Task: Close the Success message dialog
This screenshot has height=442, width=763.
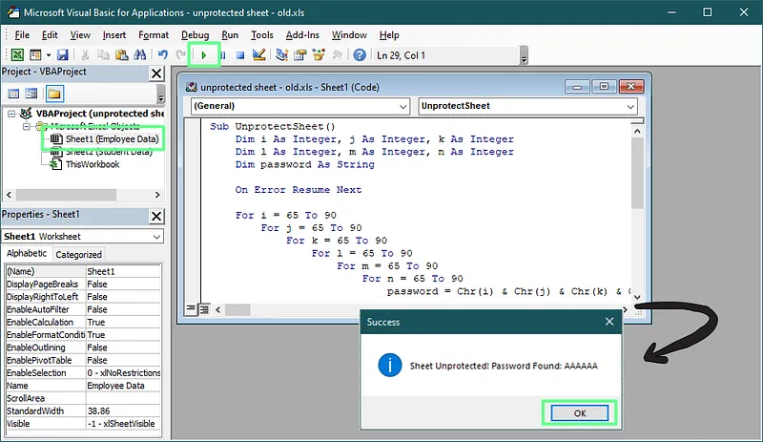Action: pos(609,322)
